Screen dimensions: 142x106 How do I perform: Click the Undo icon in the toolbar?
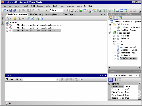(x=33, y=10)
